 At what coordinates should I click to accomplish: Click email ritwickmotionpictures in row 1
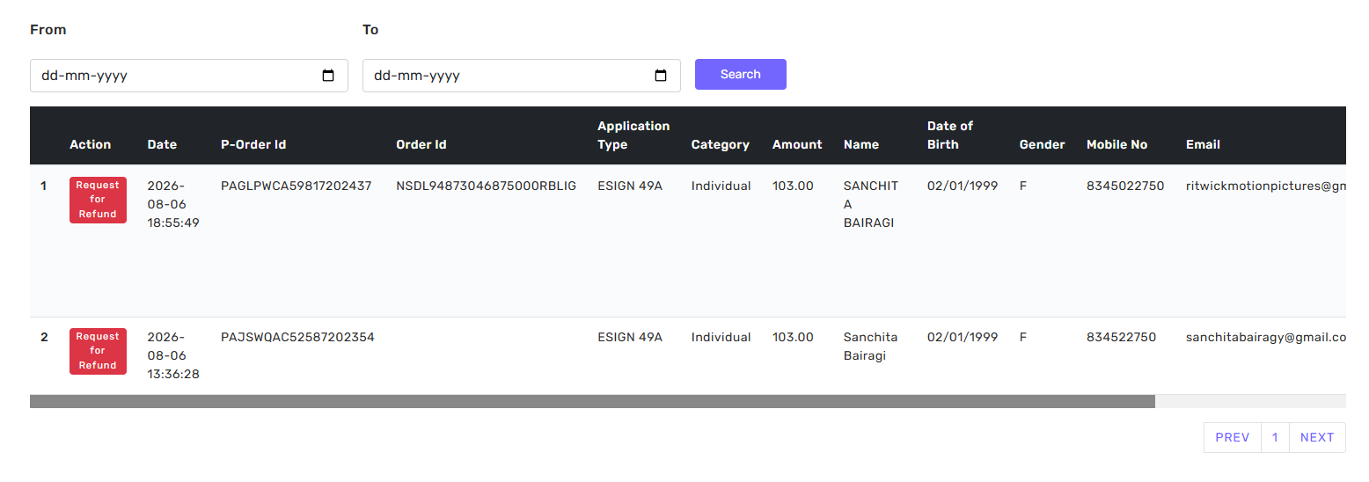(1266, 186)
